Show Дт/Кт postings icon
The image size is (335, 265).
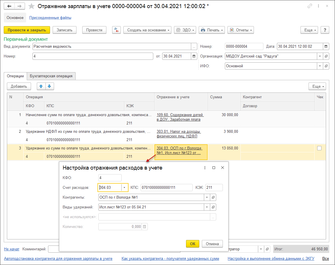tap(116, 30)
